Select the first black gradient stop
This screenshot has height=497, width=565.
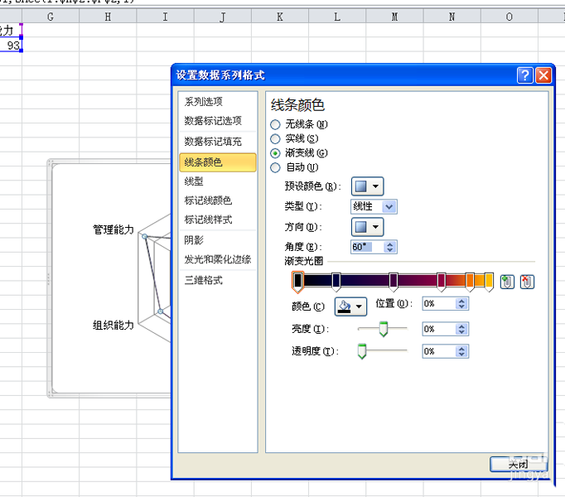[x=297, y=282]
